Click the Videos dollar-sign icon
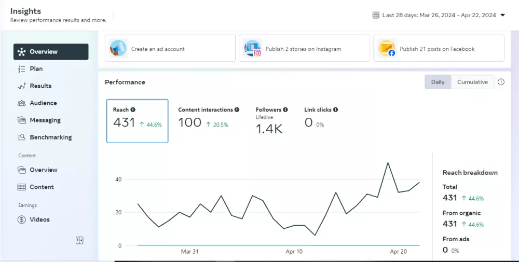The image size is (519, 262). click(x=21, y=219)
